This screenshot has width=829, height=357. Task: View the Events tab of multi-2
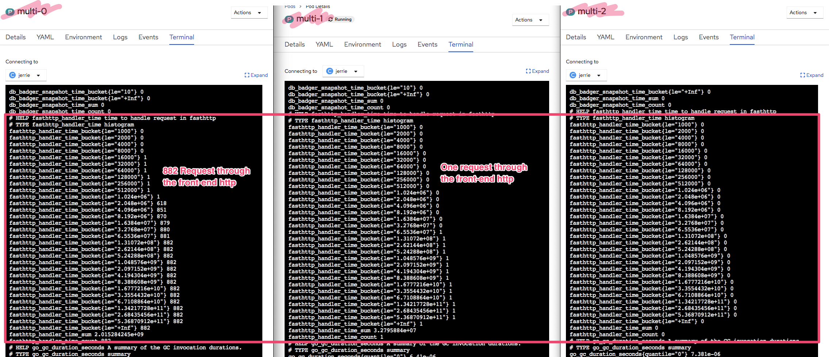point(709,37)
